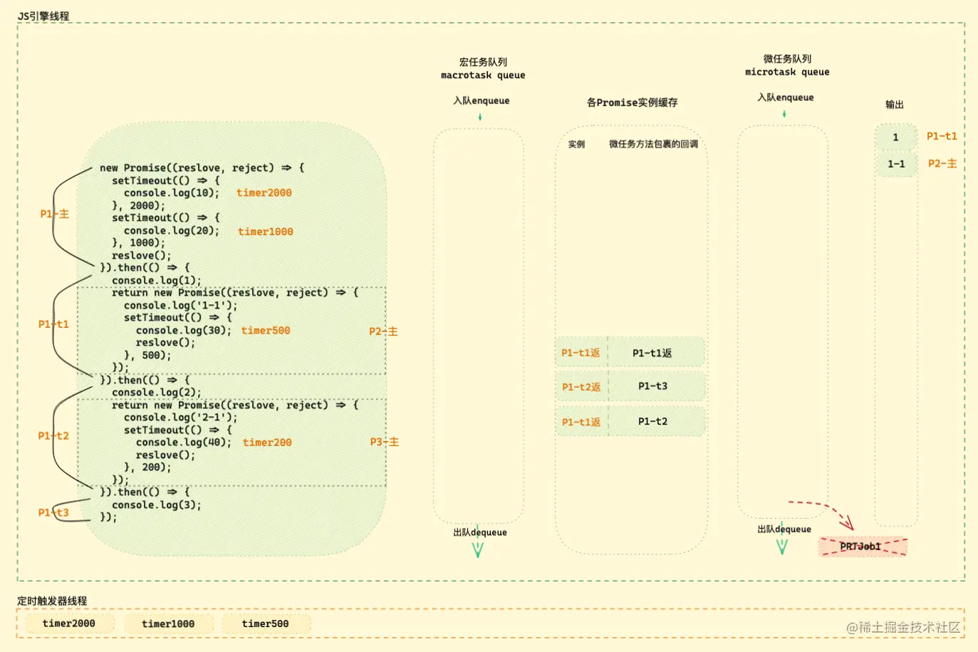This screenshot has width=978, height=652.
Task: Select the "console.log('2-1');" code line
Action: [181, 418]
